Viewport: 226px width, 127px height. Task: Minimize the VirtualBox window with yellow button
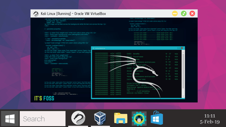(175, 13)
